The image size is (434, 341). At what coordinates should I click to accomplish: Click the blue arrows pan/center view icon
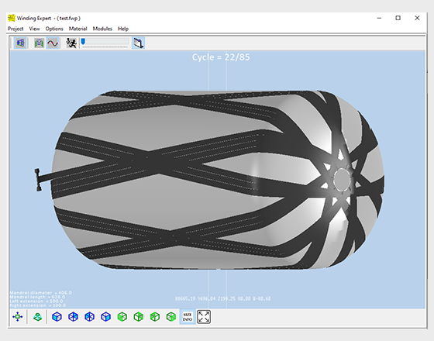[17, 317]
